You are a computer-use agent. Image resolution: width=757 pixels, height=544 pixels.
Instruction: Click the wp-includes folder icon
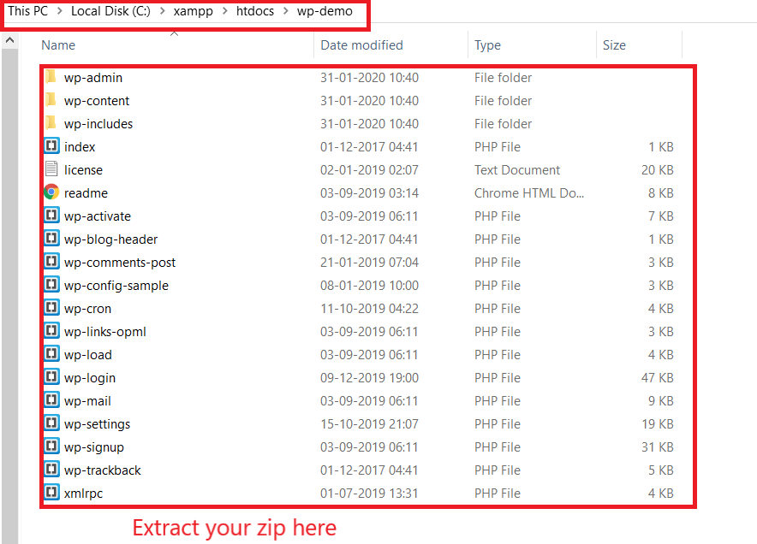pyautogui.click(x=51, y=123)
